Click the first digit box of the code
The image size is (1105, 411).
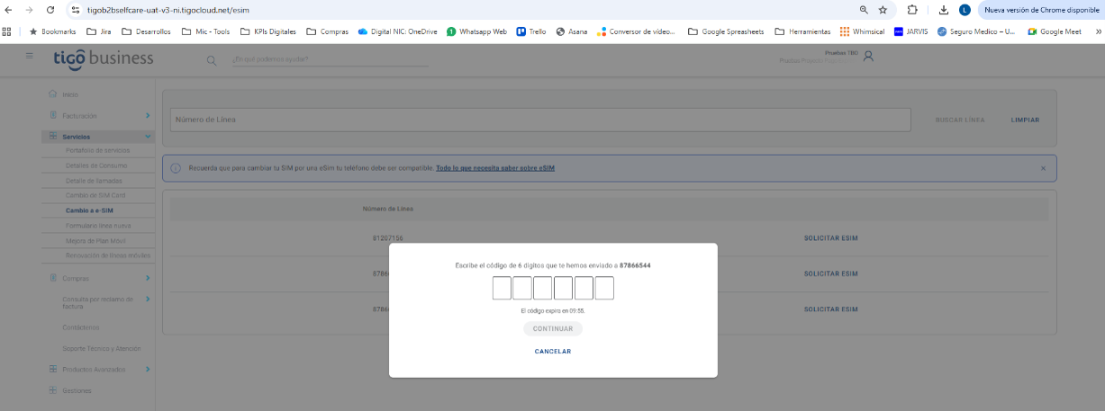pos(502,288)
